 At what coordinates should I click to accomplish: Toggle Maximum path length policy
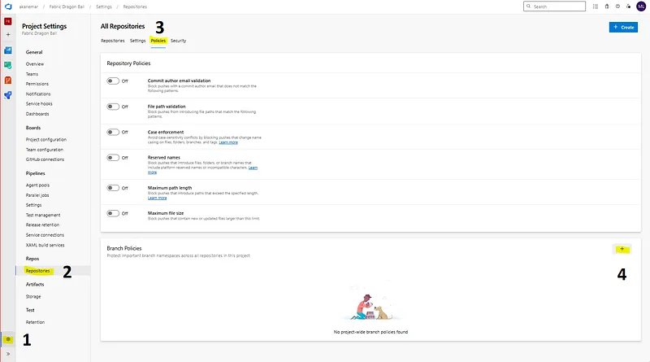(x=113, y=188)
